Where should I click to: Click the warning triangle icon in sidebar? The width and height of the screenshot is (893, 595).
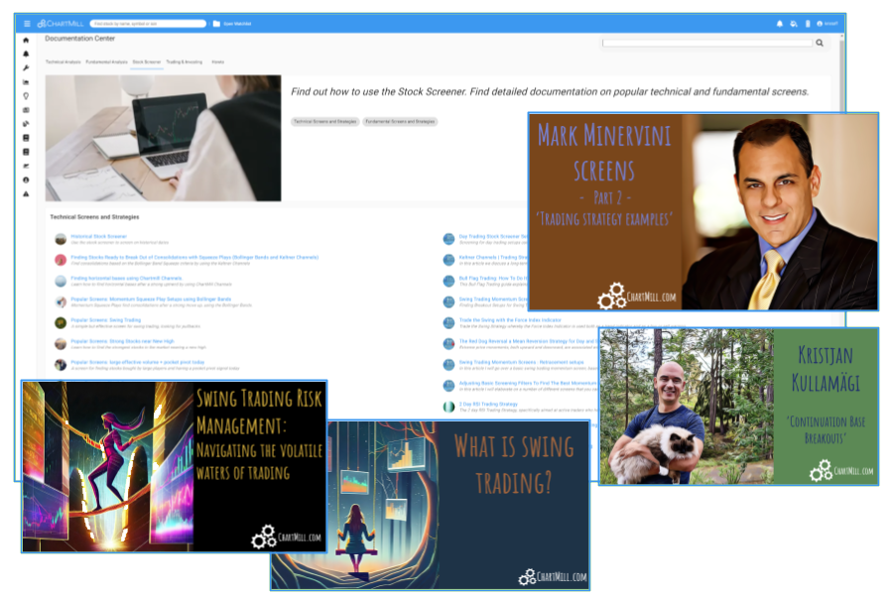pos(26,194)
